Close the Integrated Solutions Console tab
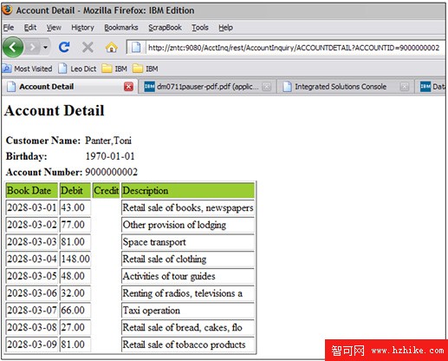 point(405,87)
